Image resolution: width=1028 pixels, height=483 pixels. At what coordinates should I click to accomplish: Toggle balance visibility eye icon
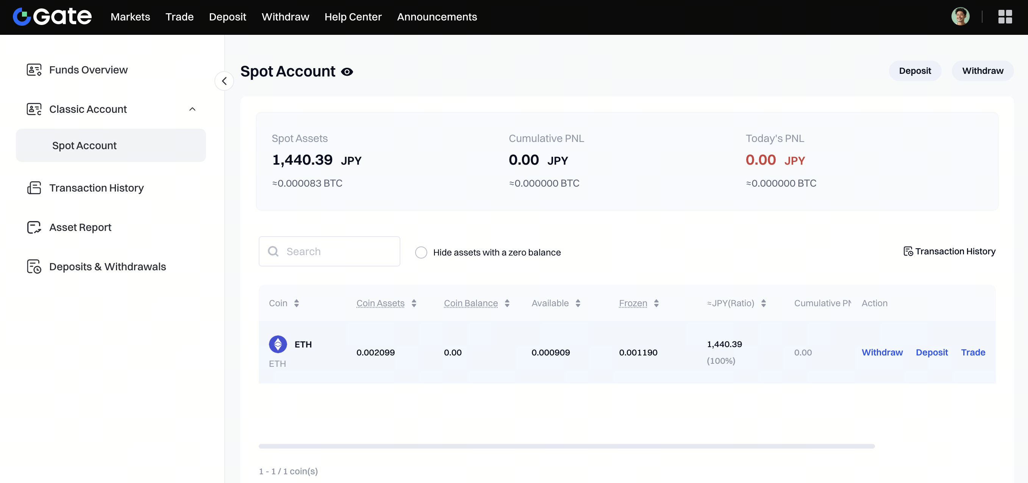347,72
